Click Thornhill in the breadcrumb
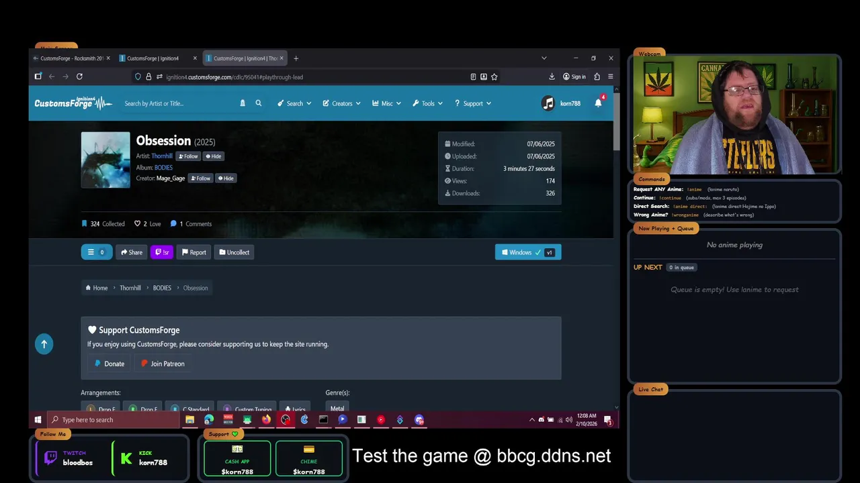 point(130,288)
